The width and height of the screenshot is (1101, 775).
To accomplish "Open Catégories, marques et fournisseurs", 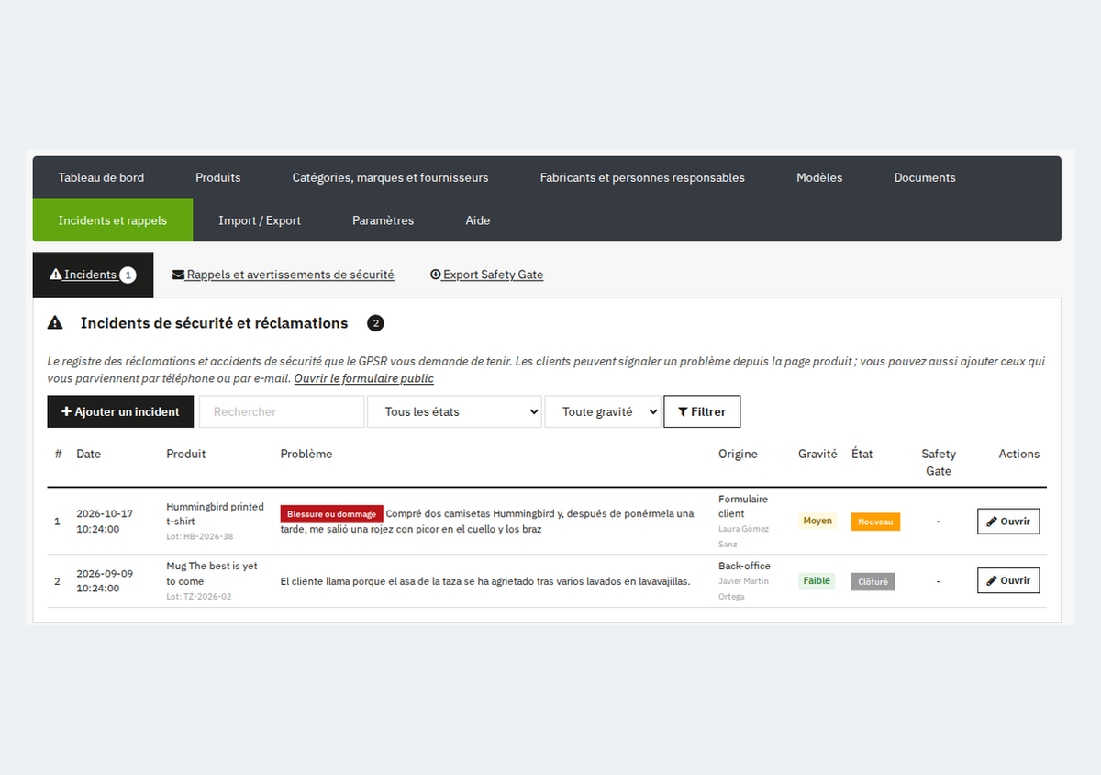I will tap(391, 177).
